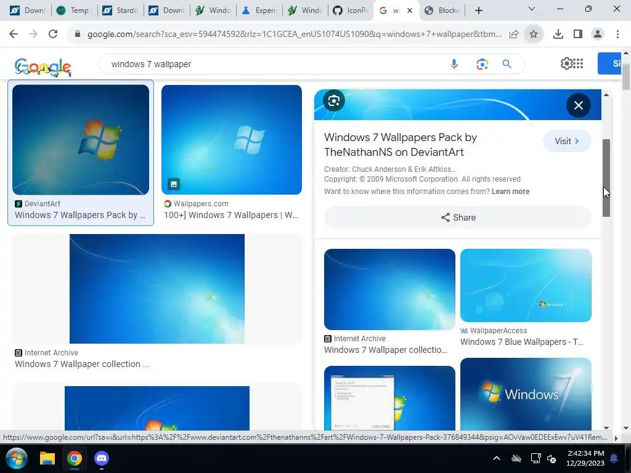Share this page from the address bar

[x=514, y=34]
